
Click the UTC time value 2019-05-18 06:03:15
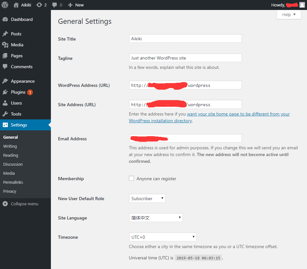pyautogui.click(x=198, y=258)
